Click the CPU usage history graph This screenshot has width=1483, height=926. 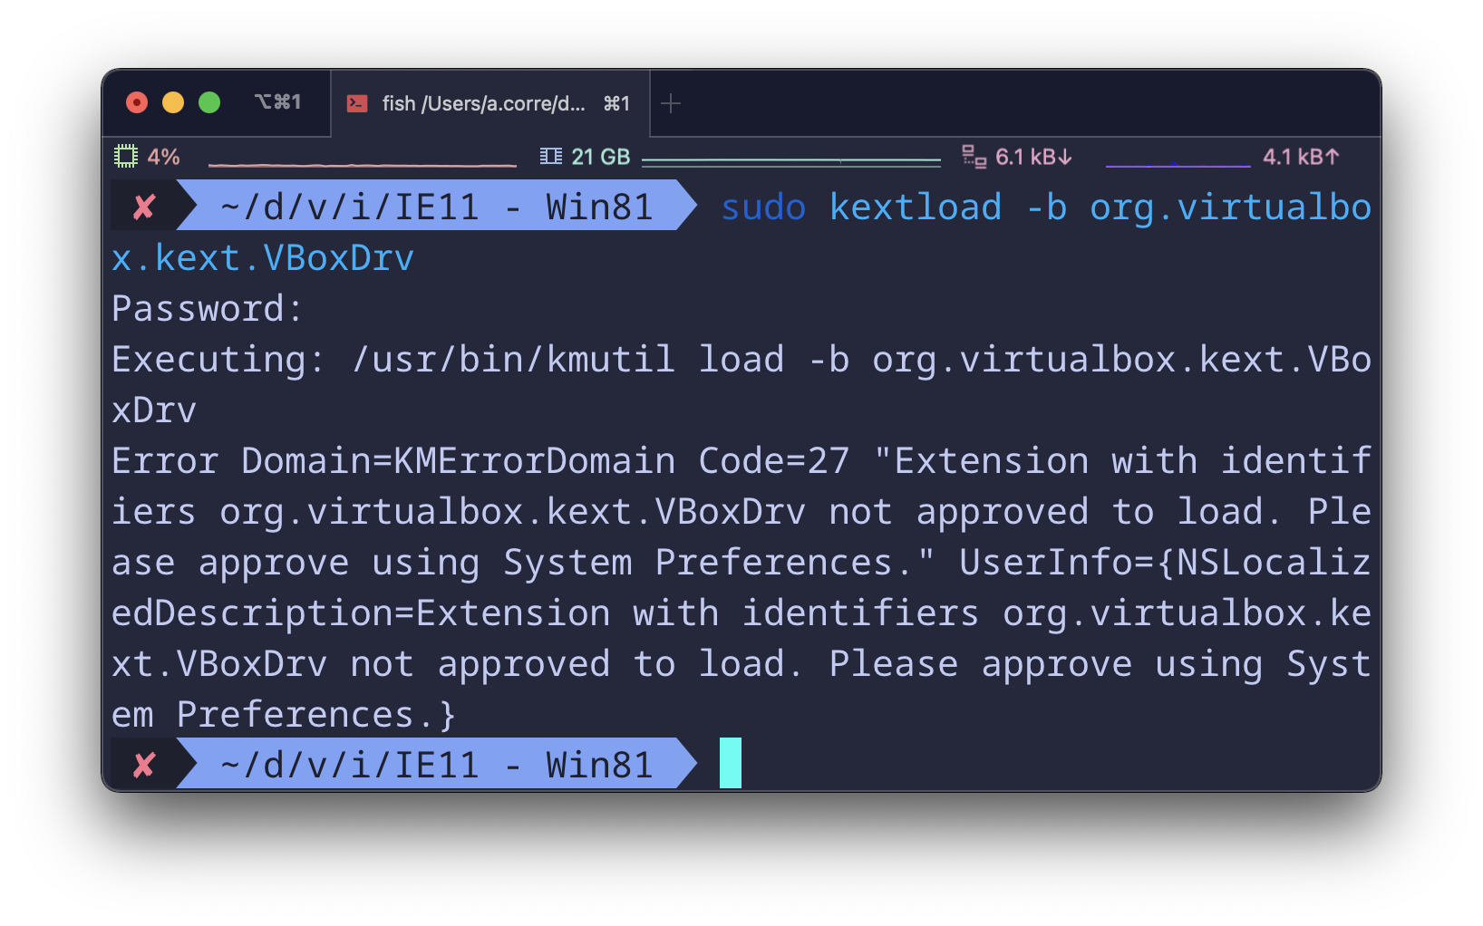362,163
